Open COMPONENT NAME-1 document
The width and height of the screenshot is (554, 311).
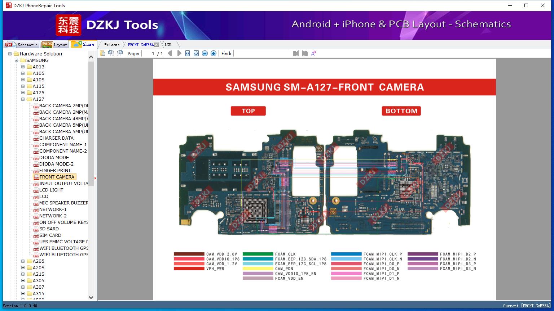[x=63, y=145]
